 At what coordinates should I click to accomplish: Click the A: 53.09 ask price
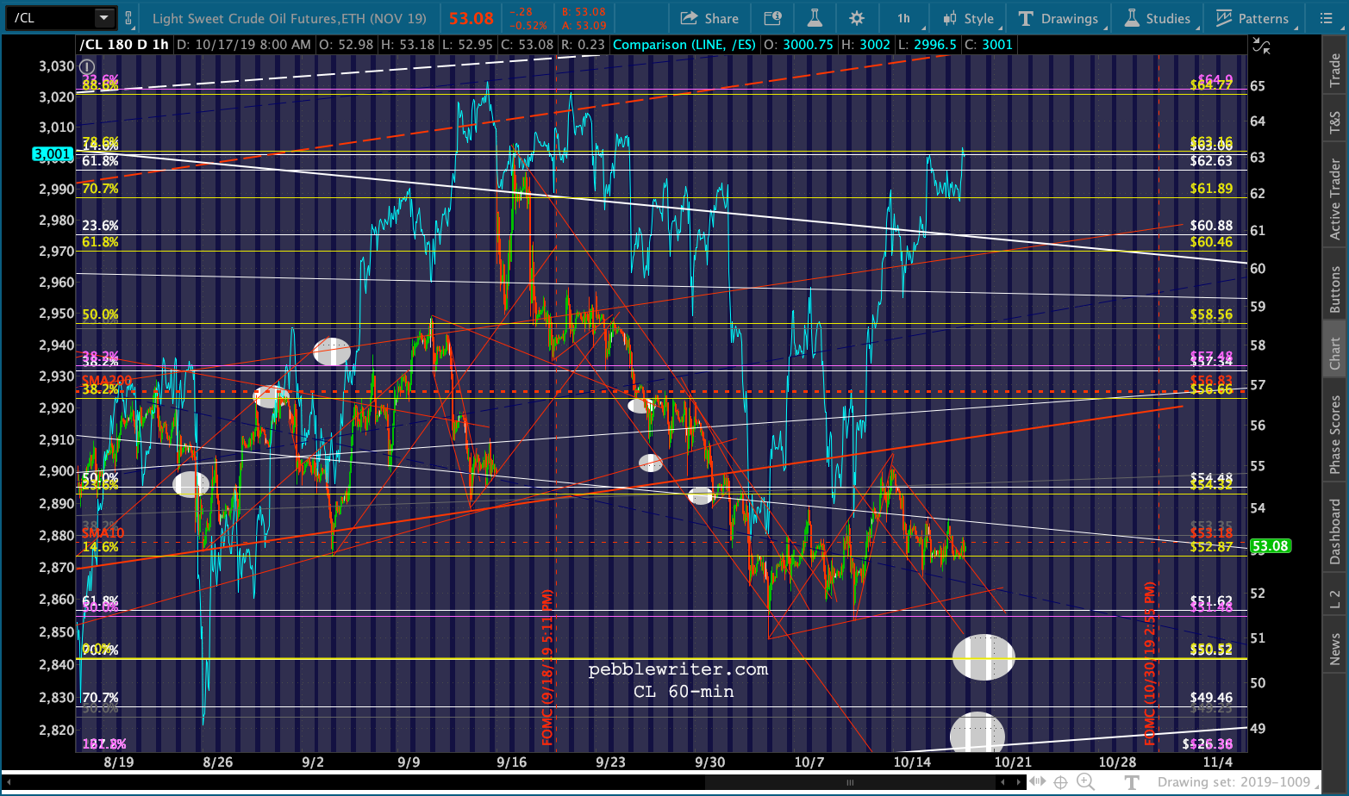(584, 25)
